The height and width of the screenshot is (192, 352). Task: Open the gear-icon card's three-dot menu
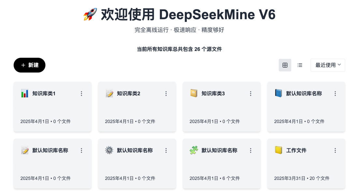point(166,151)
